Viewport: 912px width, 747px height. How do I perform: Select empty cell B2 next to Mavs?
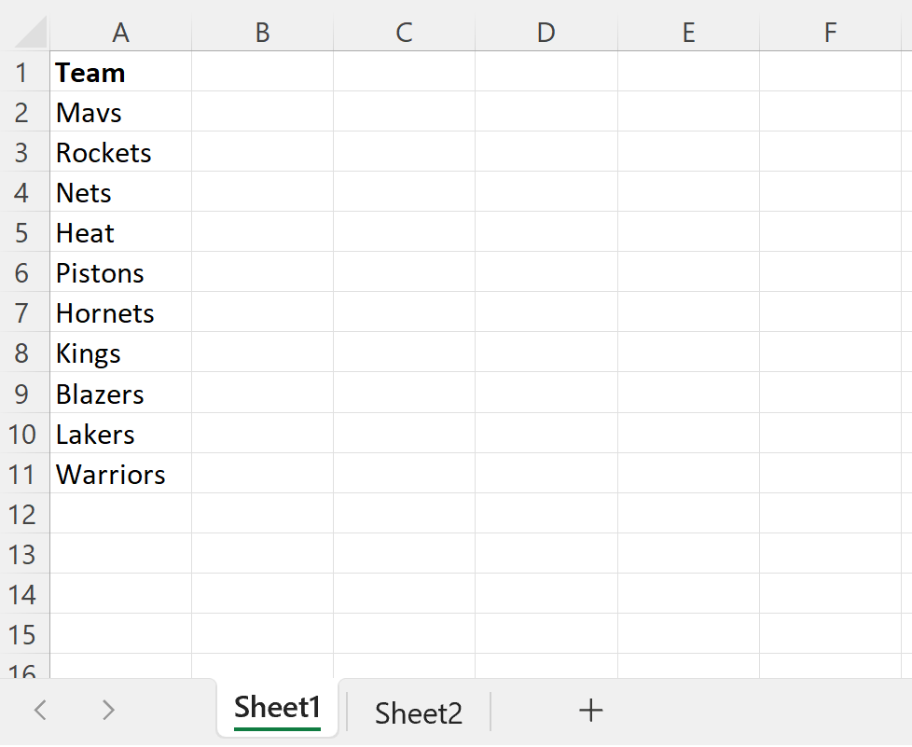pyautogui.click(x=262, y=112)
